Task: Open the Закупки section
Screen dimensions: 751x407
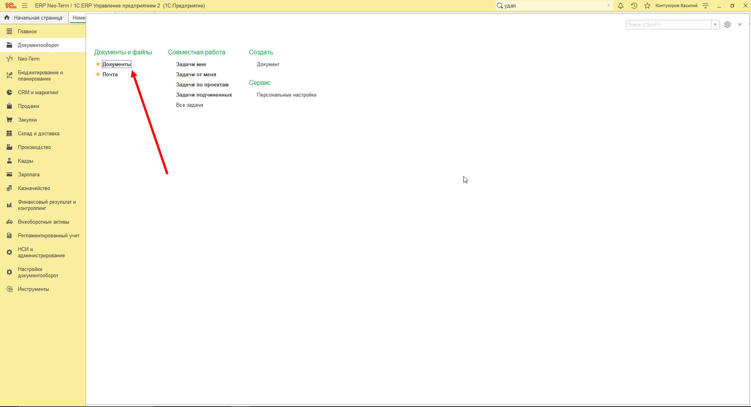Action: [43, 120]
